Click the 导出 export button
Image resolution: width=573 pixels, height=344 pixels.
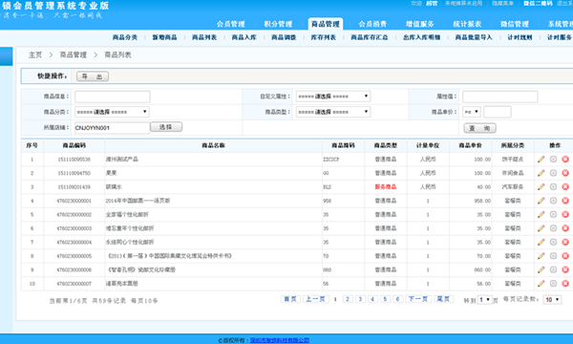pyautogui.click(x=93, y=76)
